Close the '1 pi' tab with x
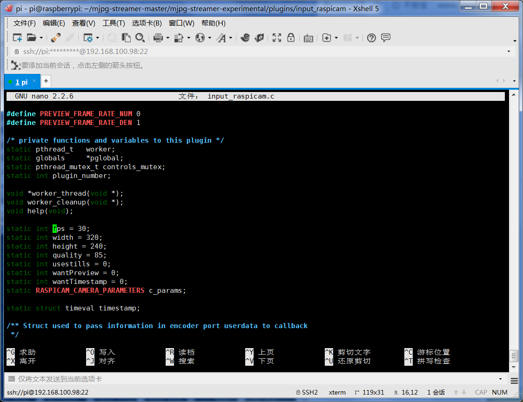Image resolution: width=523 pixels, height=402 pixels. click(x=34, y=80)
